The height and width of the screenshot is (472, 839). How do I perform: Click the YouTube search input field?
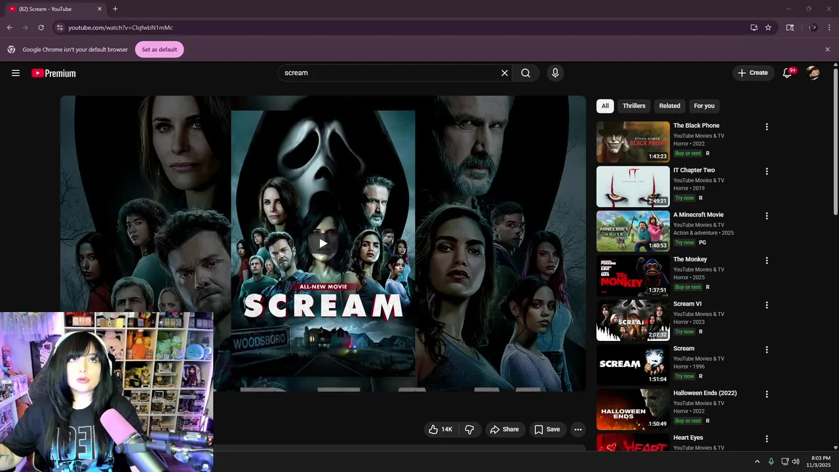pos(389,73)
